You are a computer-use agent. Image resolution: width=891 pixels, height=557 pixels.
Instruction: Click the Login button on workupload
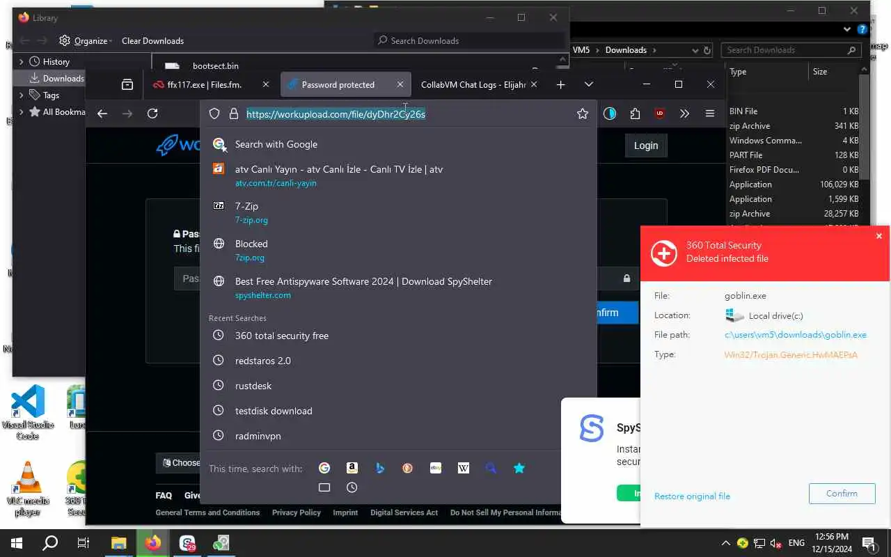point(646,145)
